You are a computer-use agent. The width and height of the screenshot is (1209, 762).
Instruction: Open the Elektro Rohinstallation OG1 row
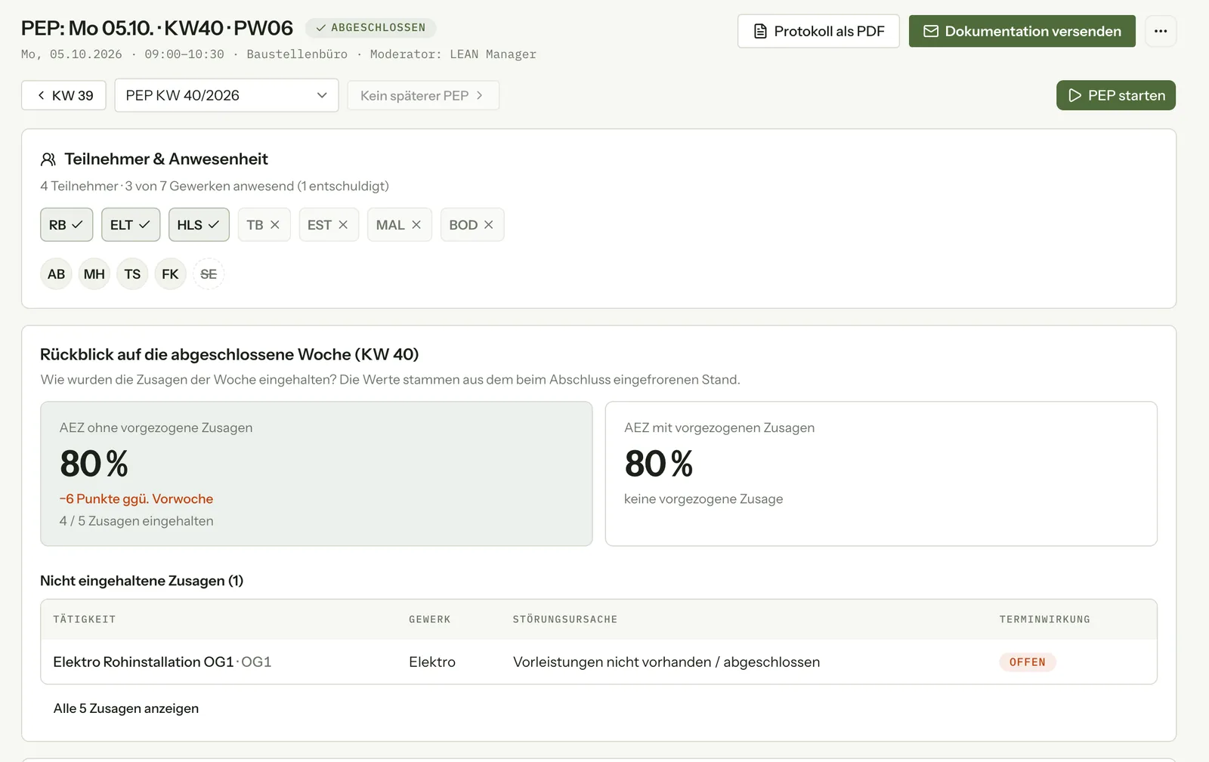click(598, 662)
